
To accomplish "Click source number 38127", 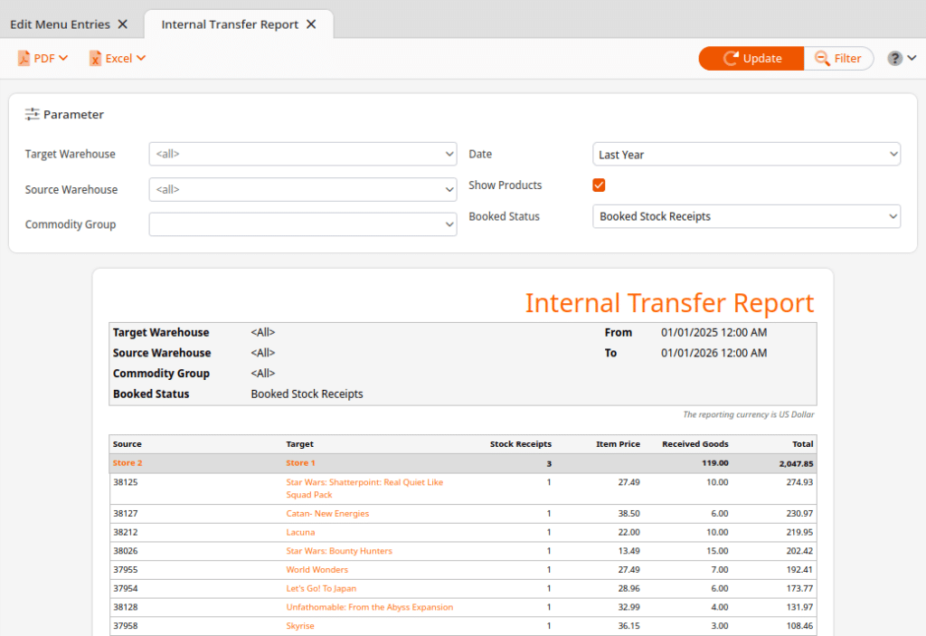I will click(x=125, y=514).
